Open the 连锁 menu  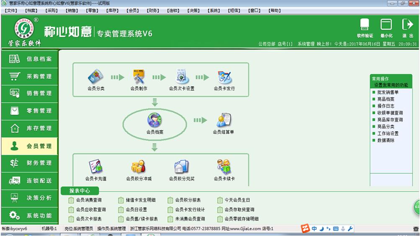coord(173,10)
